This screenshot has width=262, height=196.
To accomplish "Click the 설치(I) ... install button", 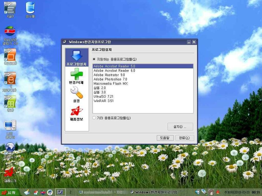I will [x=180, y=127].
